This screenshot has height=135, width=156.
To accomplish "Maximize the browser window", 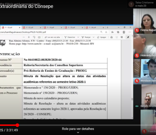I will [124, 27].
